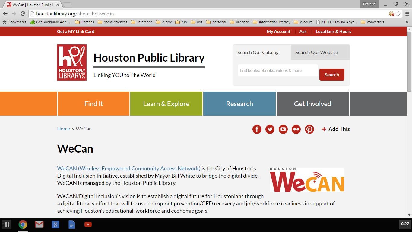Open the social sciences bookmark folder

(112, 22)
